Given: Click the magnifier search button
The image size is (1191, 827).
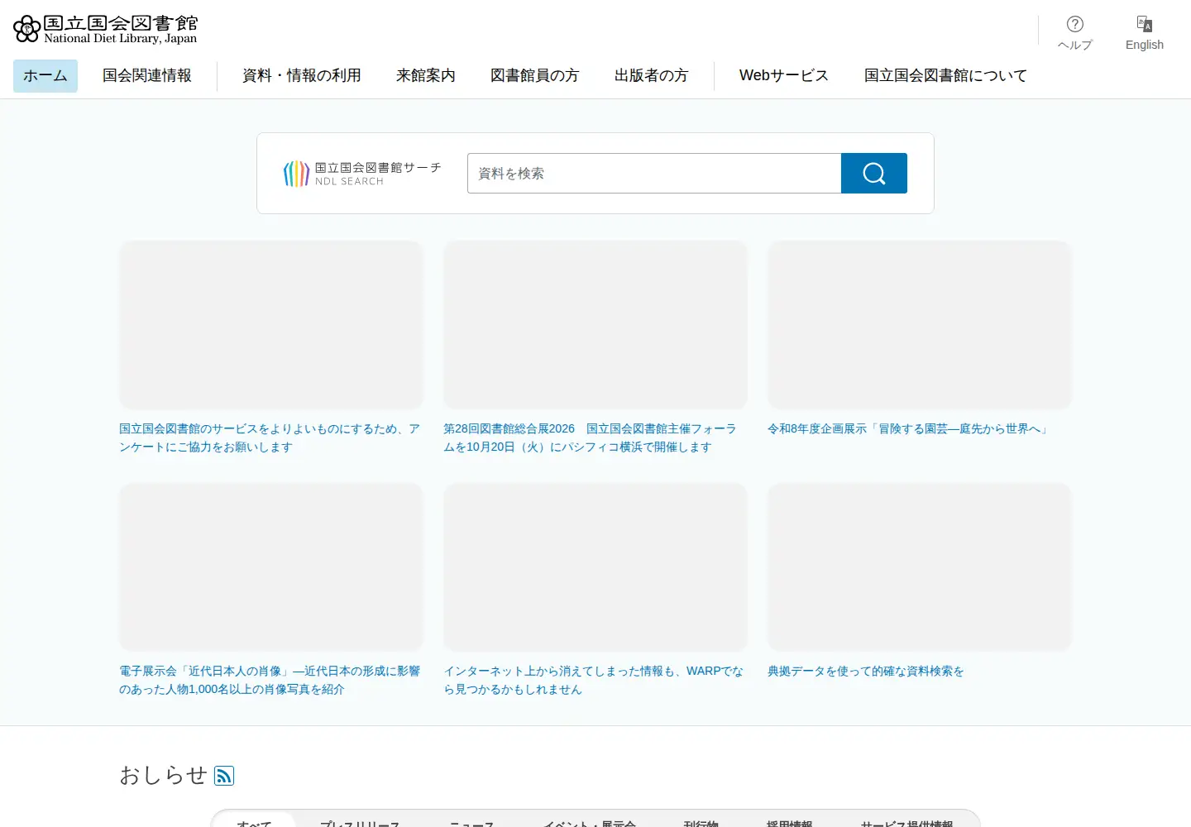Looking at the screenshot, I should (874, 173).
